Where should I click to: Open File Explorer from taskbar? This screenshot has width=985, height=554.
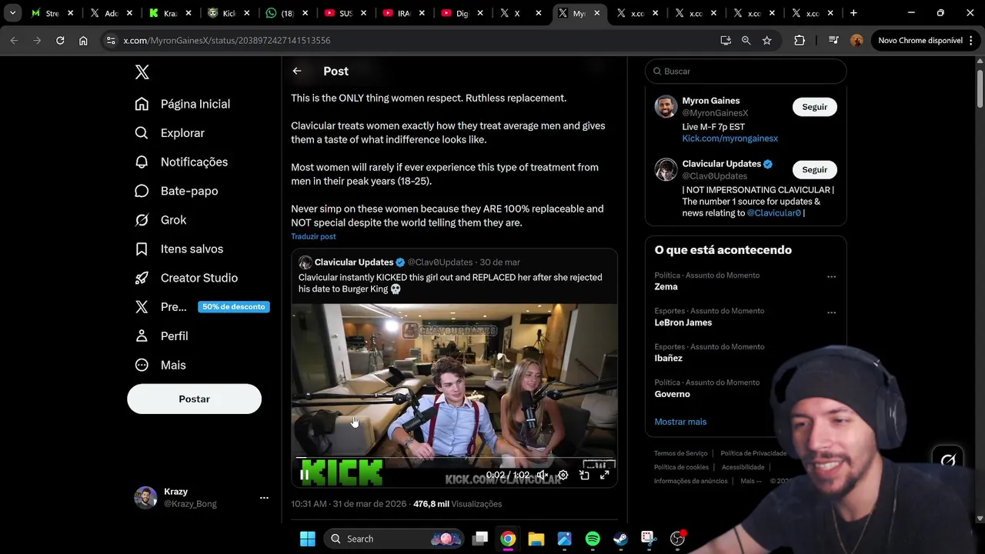click(x=536, y=539)
